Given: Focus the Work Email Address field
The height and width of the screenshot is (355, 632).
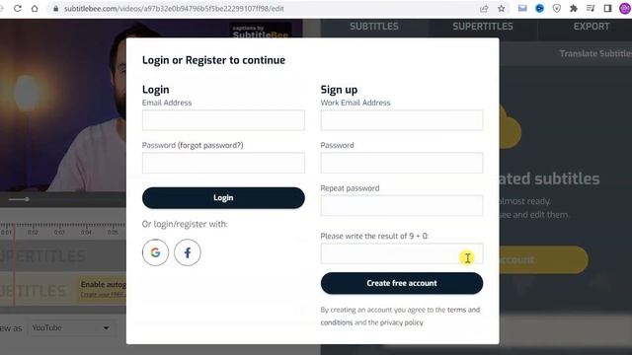Looking at the screenshot, I should pos(402,120).
